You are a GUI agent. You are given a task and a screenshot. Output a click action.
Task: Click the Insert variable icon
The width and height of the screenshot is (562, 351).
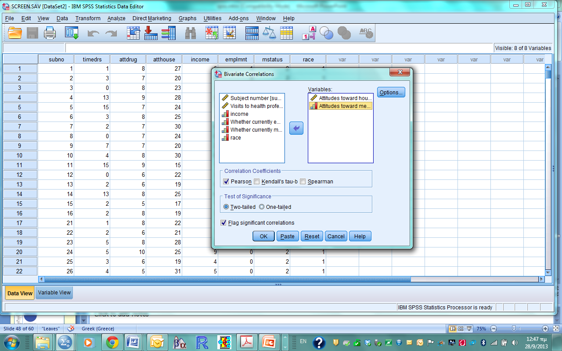[230, 33]
